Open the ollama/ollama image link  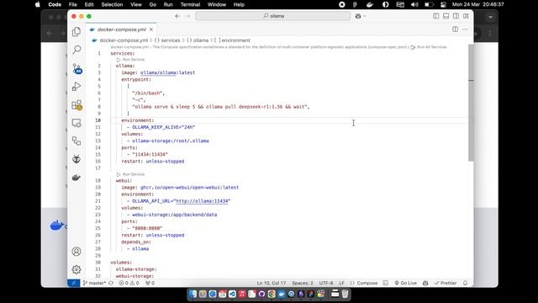point(158,72)
